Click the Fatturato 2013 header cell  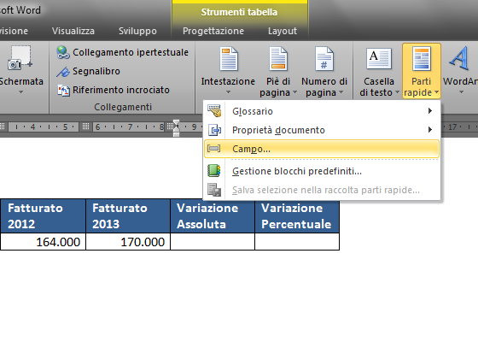click(128, 215)
